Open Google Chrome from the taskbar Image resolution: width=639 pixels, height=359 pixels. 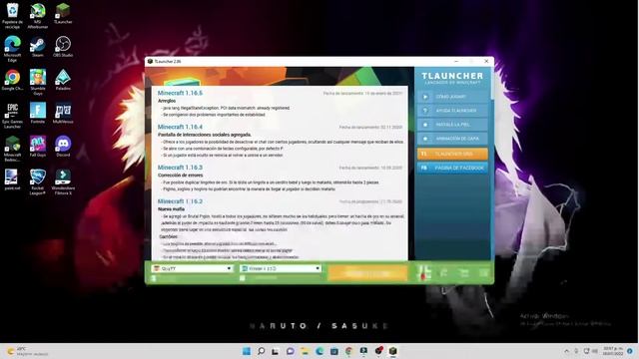348,351
